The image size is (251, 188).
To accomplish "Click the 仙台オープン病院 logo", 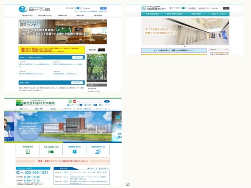I will coord(34,9).
